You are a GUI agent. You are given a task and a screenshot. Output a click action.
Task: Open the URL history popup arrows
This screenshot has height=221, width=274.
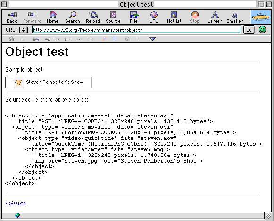[x=24, y=30]
